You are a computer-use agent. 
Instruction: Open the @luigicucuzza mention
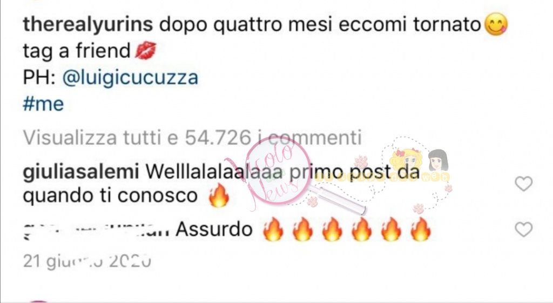point(130,78)
